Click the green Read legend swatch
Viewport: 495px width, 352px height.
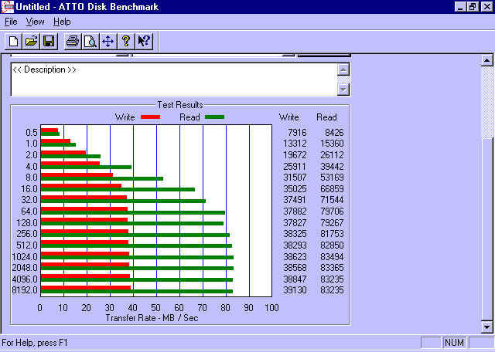pyautogui.click(x=214, y=117)
